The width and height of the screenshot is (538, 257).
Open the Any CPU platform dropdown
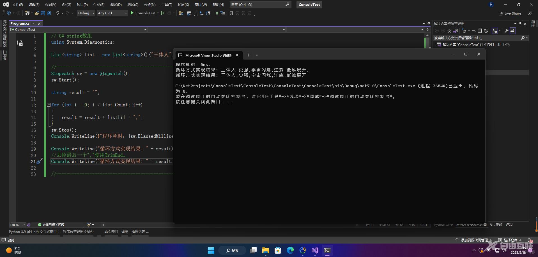(x=112, y=13)
